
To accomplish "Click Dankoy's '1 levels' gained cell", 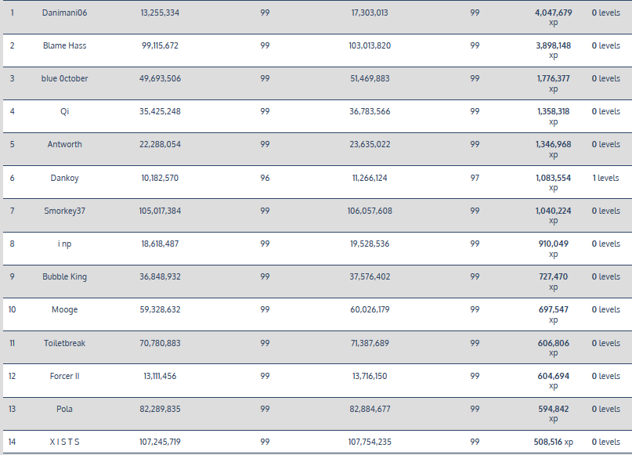I will [605, 178].
